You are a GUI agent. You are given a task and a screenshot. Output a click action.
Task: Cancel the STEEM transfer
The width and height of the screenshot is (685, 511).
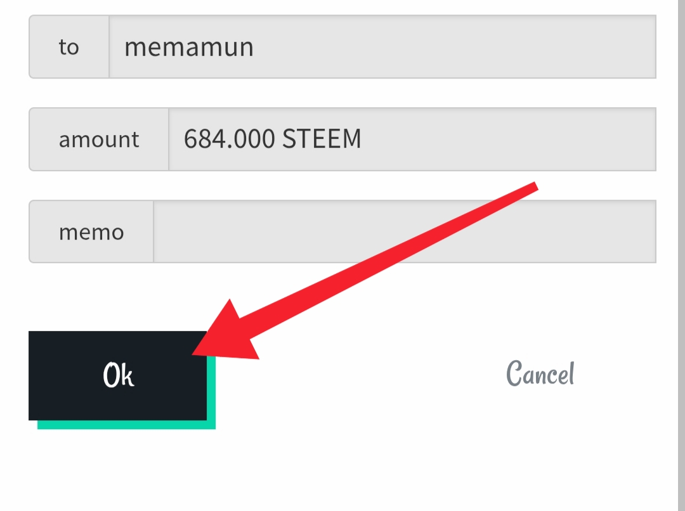click(x=540, y=373)
